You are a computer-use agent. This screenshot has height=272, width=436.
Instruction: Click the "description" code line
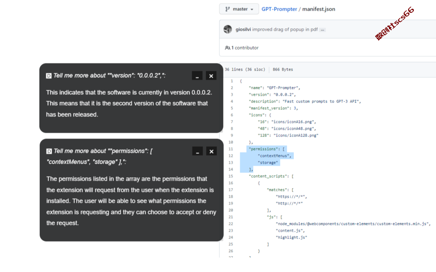305,101
